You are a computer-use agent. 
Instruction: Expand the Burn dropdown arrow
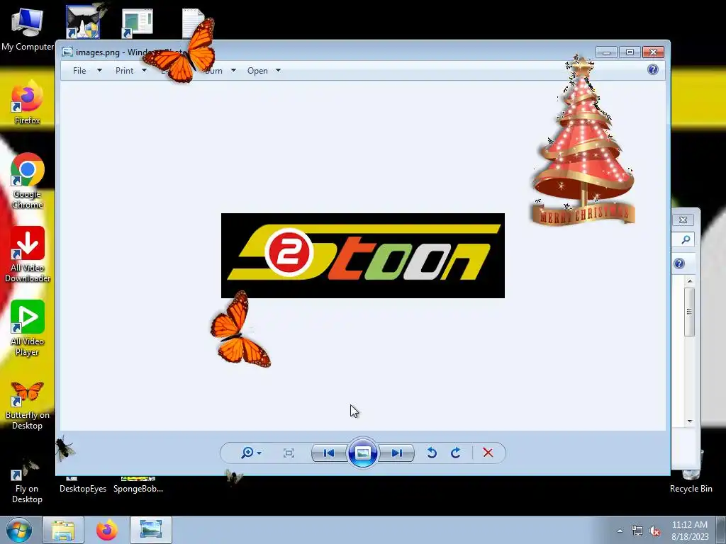233,70
